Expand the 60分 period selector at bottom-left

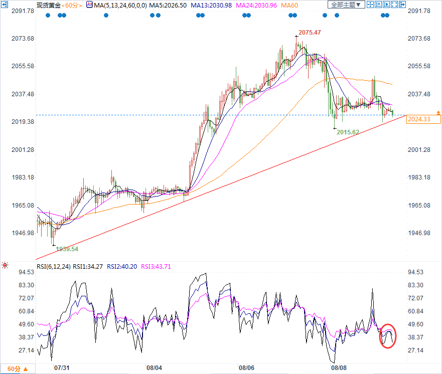tap(18, 369)
